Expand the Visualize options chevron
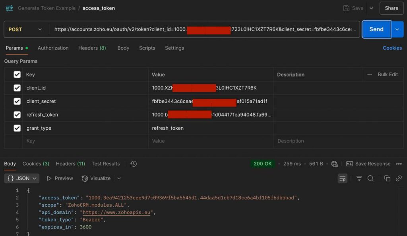The height and width of the screenshot is (236, 407). click(119, 178)
